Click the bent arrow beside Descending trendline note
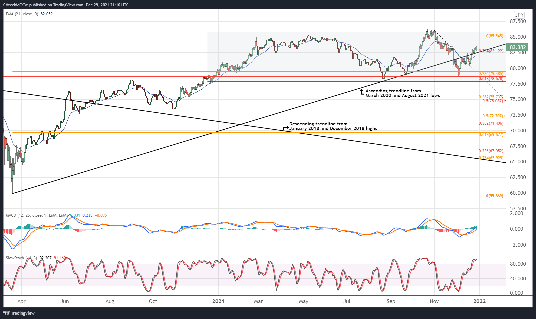 (286, 128)
